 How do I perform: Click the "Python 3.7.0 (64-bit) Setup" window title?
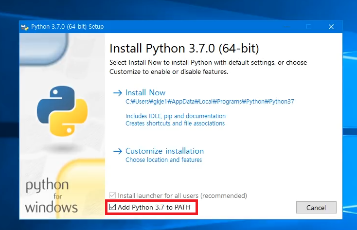click(67, 27)
